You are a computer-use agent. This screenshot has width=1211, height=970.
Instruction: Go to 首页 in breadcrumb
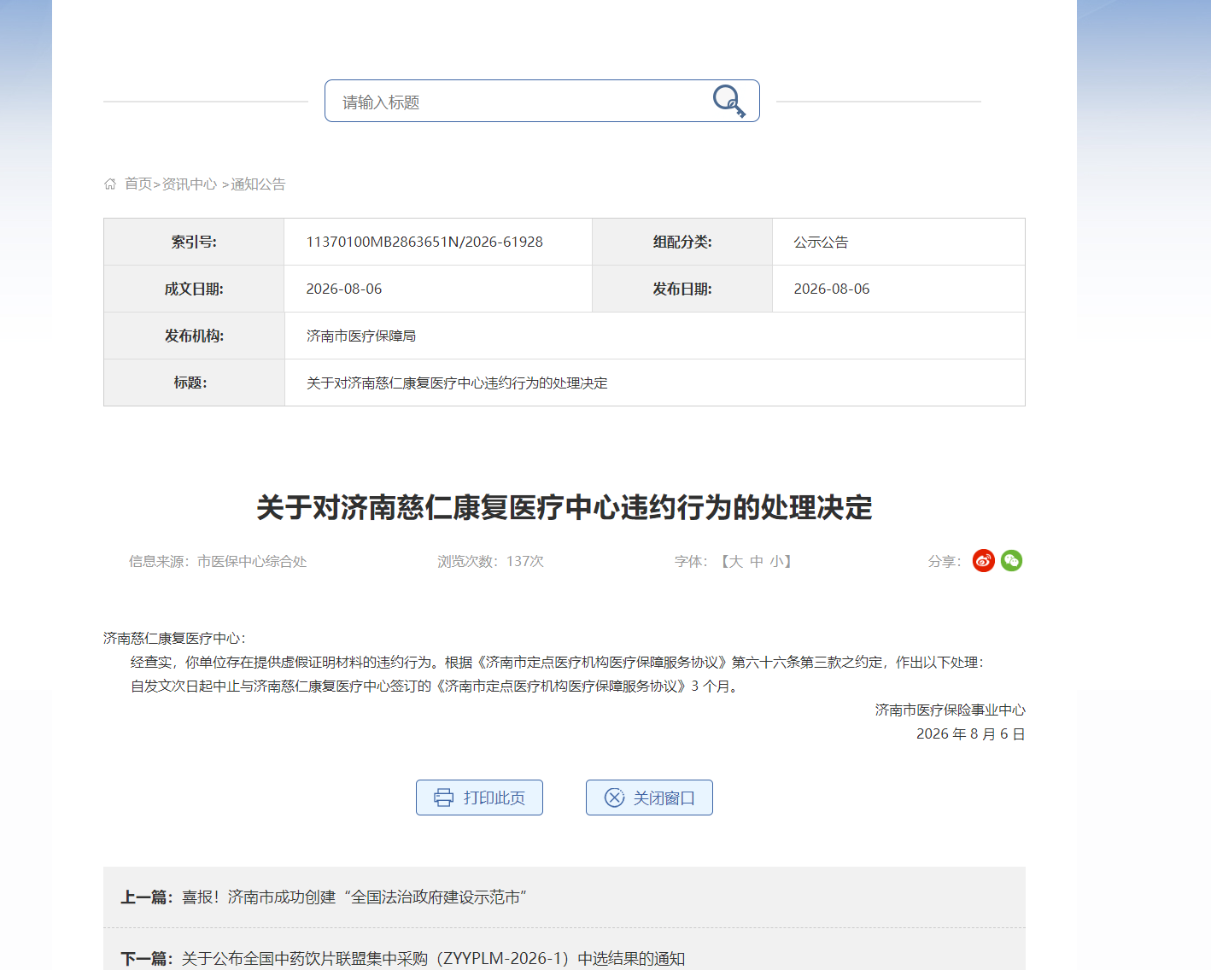138,184
